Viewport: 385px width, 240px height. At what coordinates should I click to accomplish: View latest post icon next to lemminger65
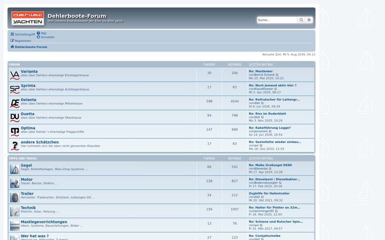tap(276, 211)
